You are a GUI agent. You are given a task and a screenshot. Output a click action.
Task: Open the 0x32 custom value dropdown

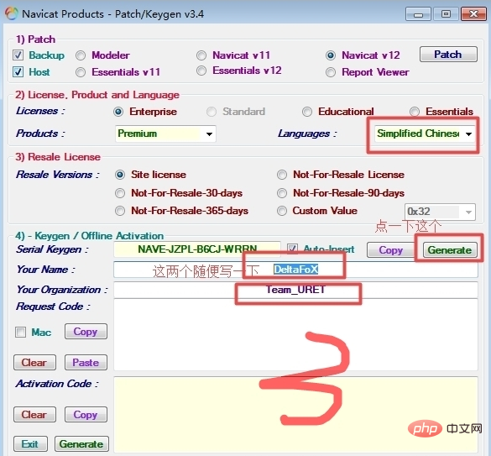coord(440,212)
